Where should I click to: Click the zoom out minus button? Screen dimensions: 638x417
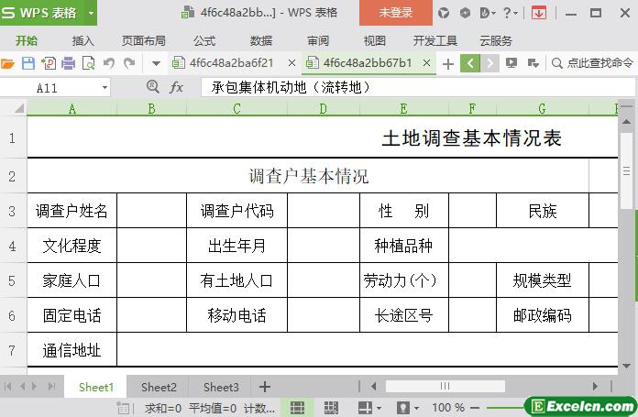point(475,408)
